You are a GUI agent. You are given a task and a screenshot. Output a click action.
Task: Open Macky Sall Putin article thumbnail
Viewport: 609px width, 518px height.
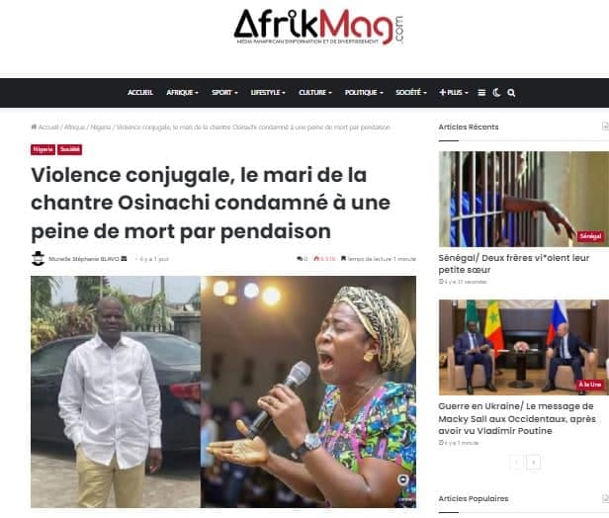click(524, 347)
